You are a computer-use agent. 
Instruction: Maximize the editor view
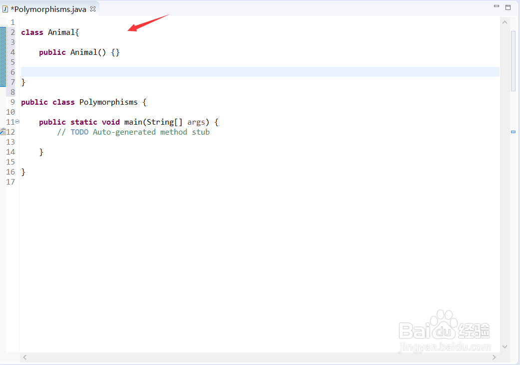pyautogui.click(x=508, y=7)
